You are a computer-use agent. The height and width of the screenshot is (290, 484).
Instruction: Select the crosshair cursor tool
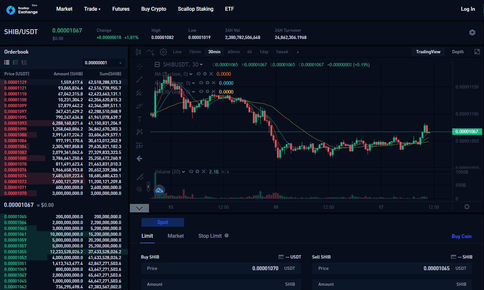(x=140, y=66)
